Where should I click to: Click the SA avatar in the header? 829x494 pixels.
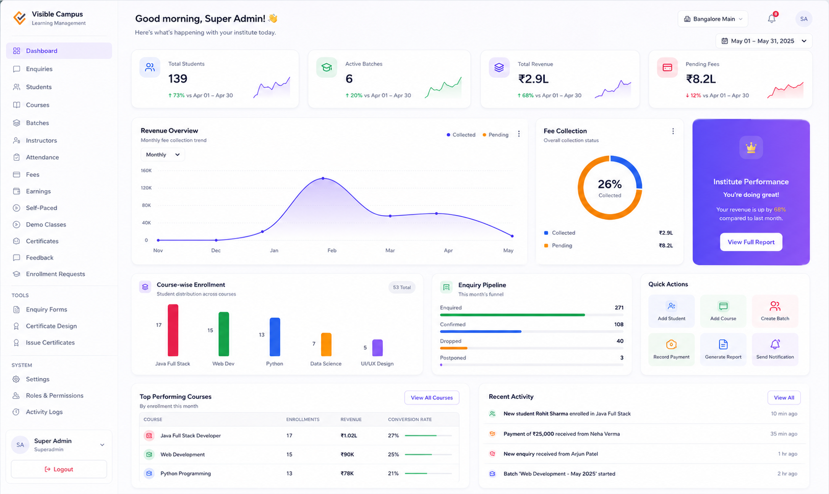(804, 19)
